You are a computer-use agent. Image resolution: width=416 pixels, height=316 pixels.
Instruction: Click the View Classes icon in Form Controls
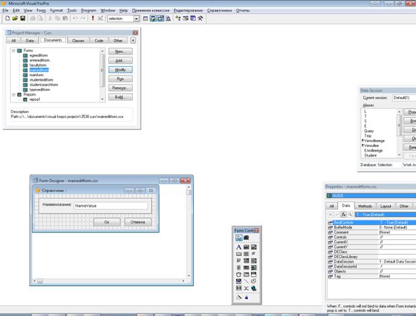pyautogui.click(x=246, y=238)
